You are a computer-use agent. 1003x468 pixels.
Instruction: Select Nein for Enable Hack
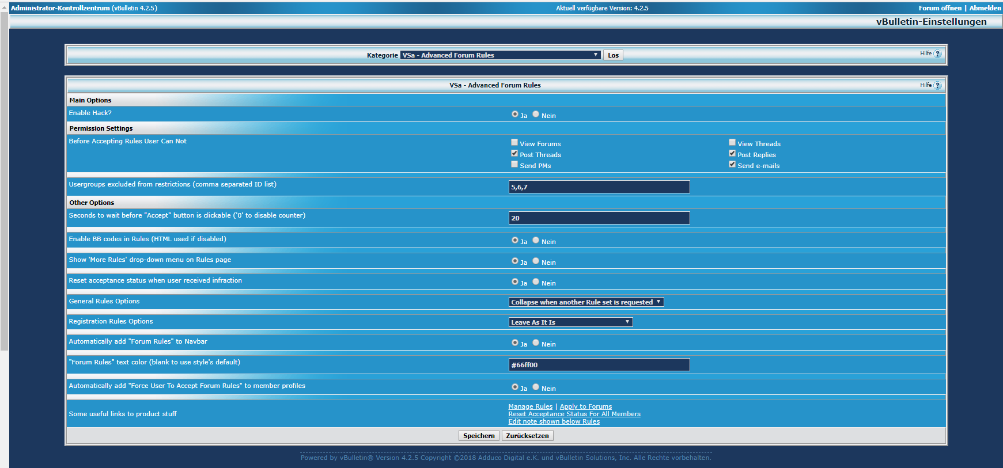pos(536,114)
